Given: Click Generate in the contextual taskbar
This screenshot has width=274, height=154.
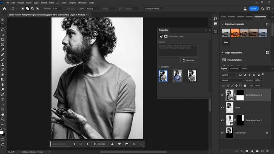Looking at the screenshot, I should (x=100, y=144).
